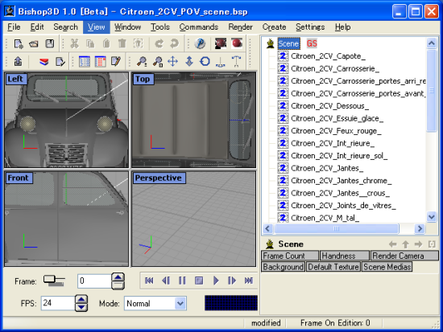Jump to last frame button
This screenshot has height=332, width=443.
tap(249, 281)
